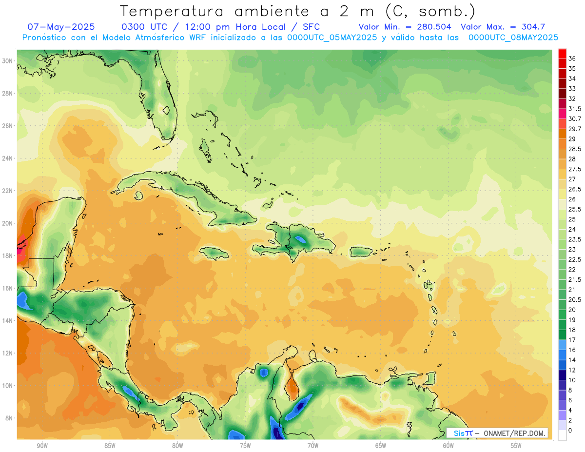This screenshot has width=585, height=452.
Task: Click the '12N' latitude axis label
Action: [x=7, y=353]
